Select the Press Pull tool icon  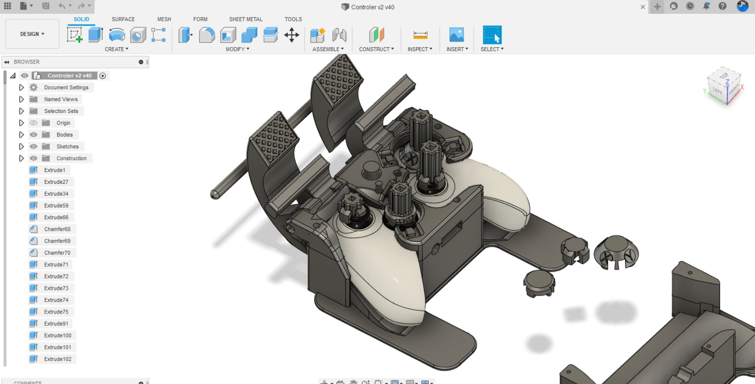(x=185, y=35)
